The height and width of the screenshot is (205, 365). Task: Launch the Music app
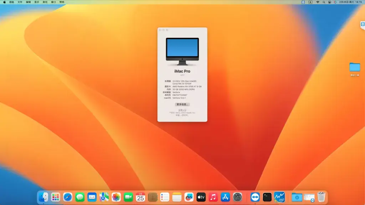(213, 197)
